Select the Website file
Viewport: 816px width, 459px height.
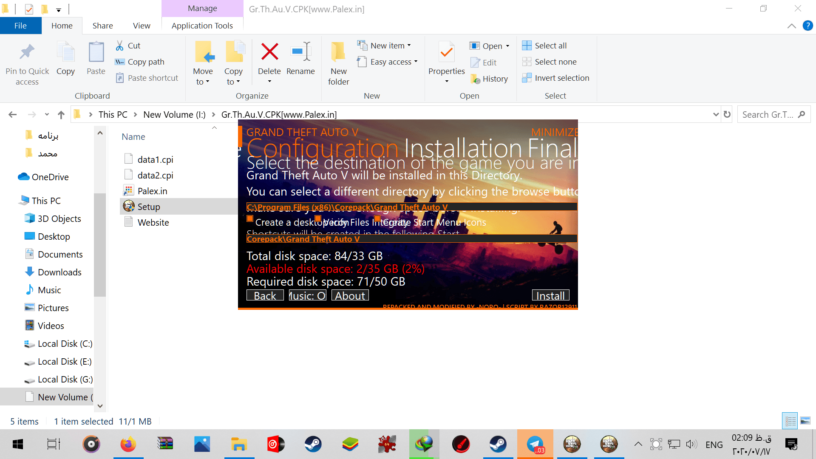[153, 222]
